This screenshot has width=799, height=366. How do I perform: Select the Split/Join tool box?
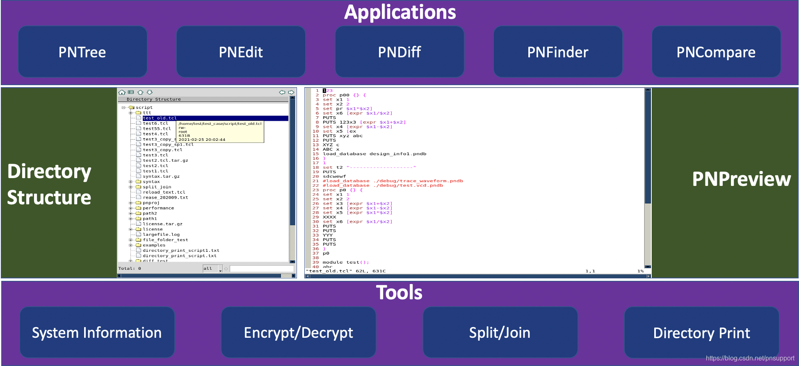pos(500,332)
